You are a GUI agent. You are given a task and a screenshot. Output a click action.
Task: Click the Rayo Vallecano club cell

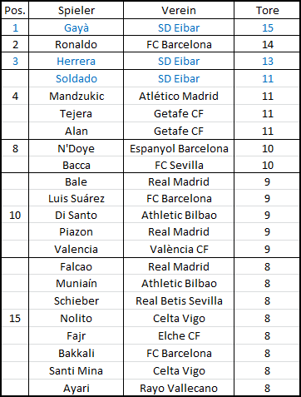(179, 388)
